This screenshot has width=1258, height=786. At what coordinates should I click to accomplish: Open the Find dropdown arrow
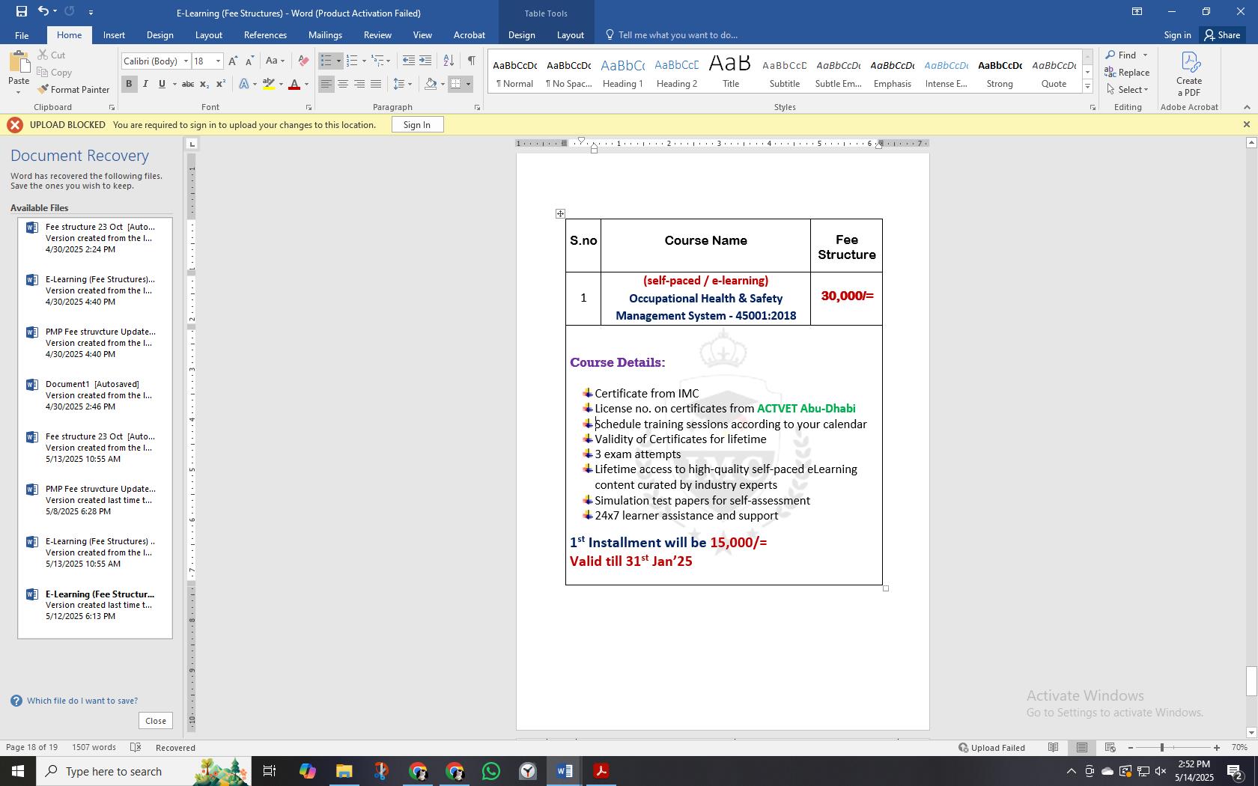[x=1145, y=55]
